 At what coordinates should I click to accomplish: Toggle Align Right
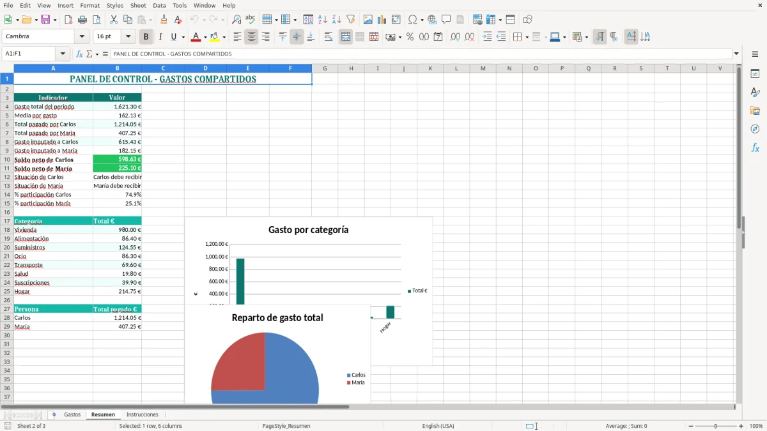click(x=265, y=37)
